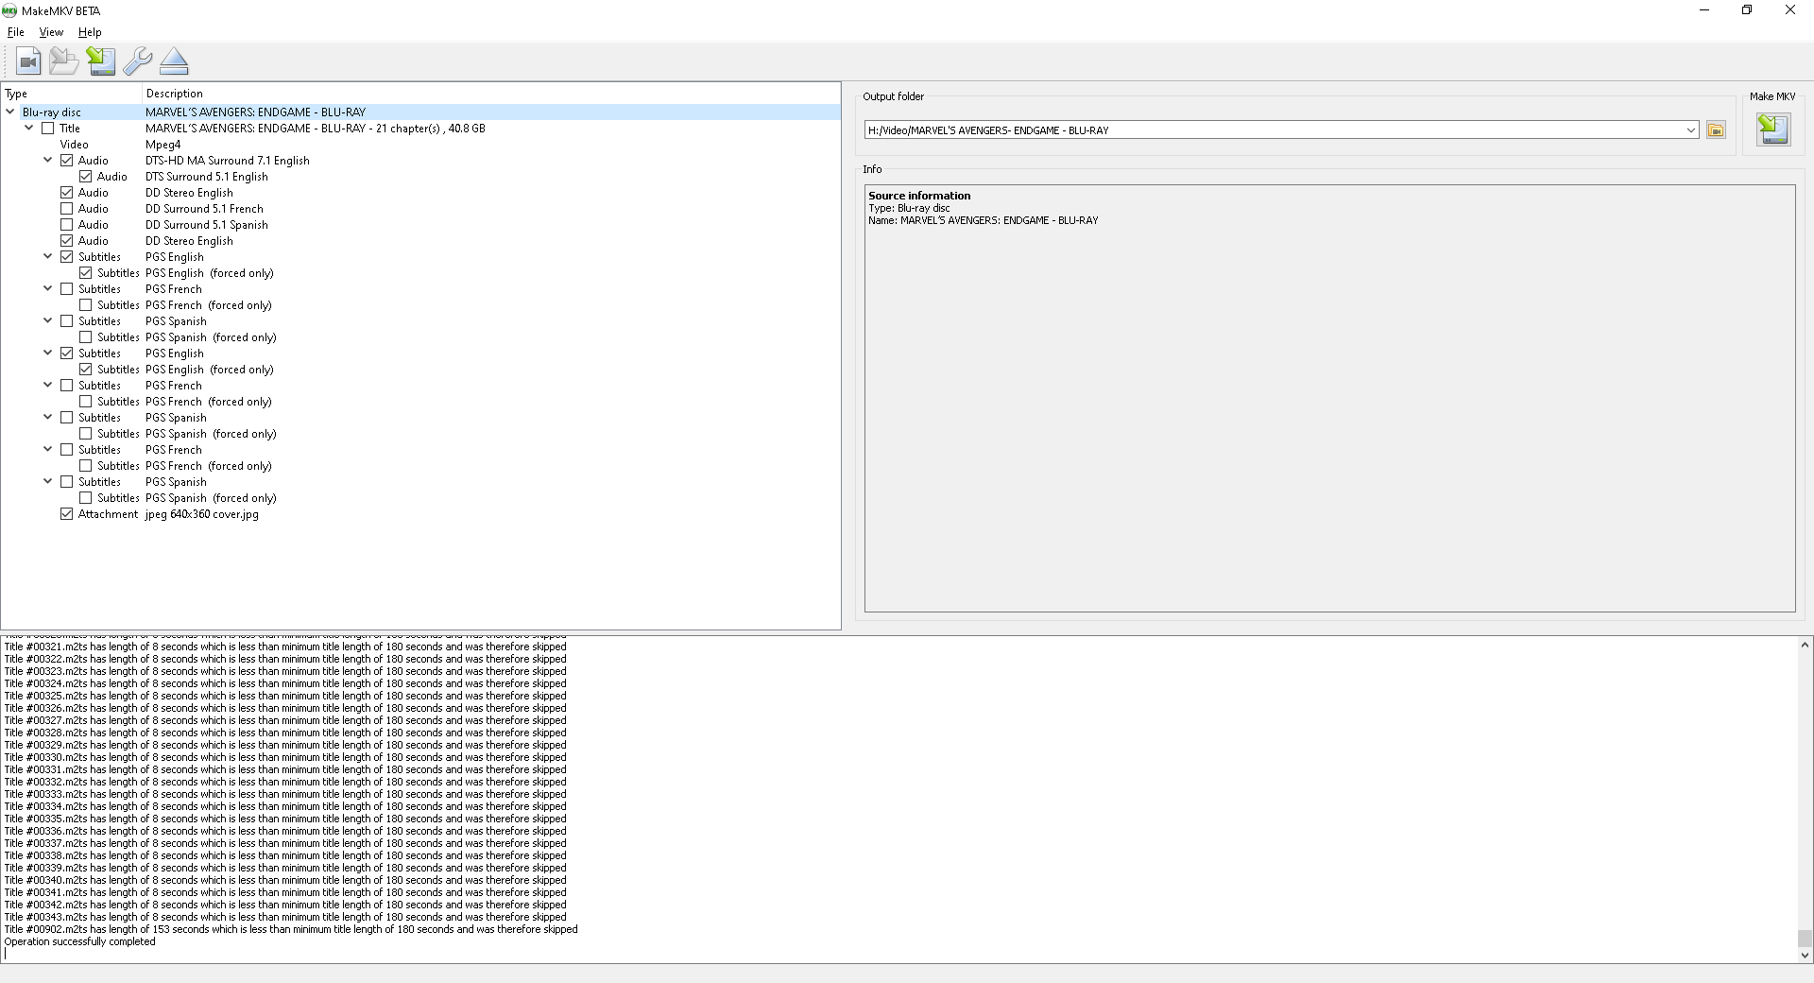Screen dimensions: 1814x983
Task: Click 'Name: MARVEL'S AVENGERS: ENDGAME - BLU-RAY' info text
Action: click(x=984, y=220)
